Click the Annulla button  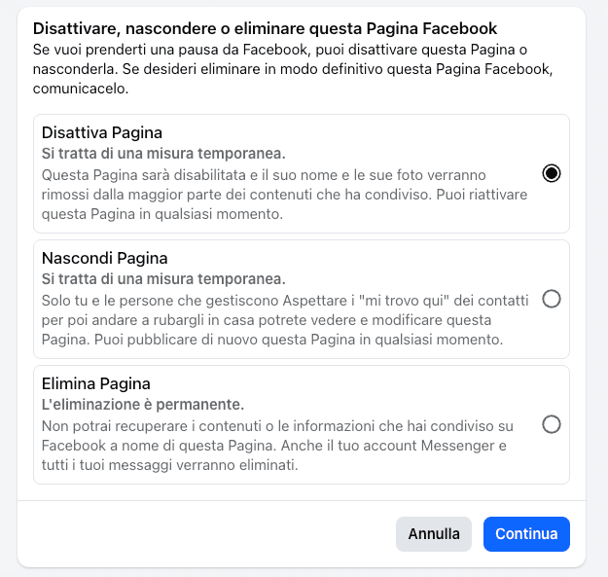coord(434,534)
